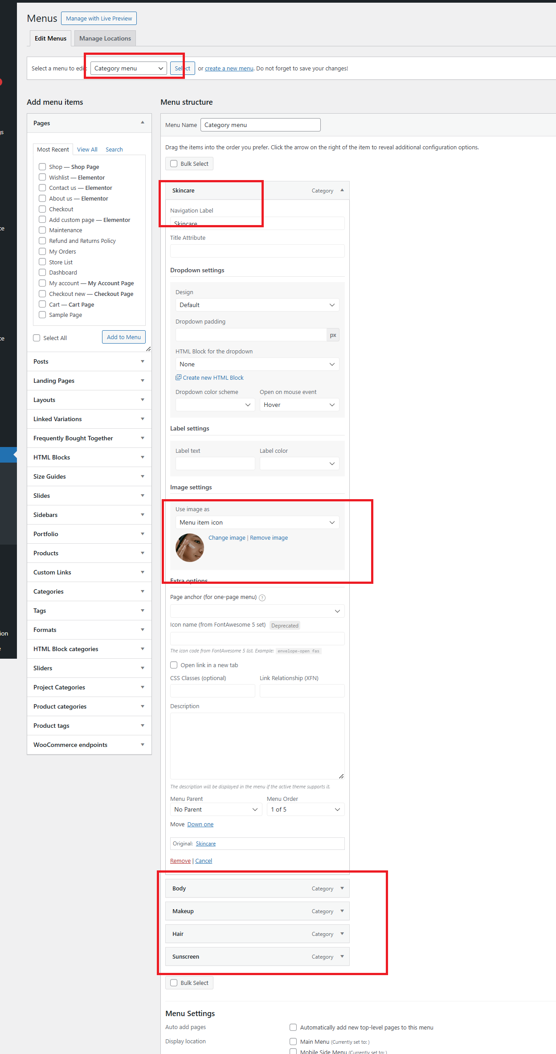Viewport: 556px width, 1054px height.
Task: Open Open on mouse event dropdown
Action: click(x=299, y=405)
